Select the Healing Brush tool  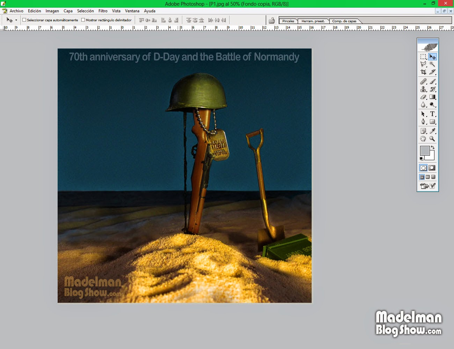pos(423,81)
